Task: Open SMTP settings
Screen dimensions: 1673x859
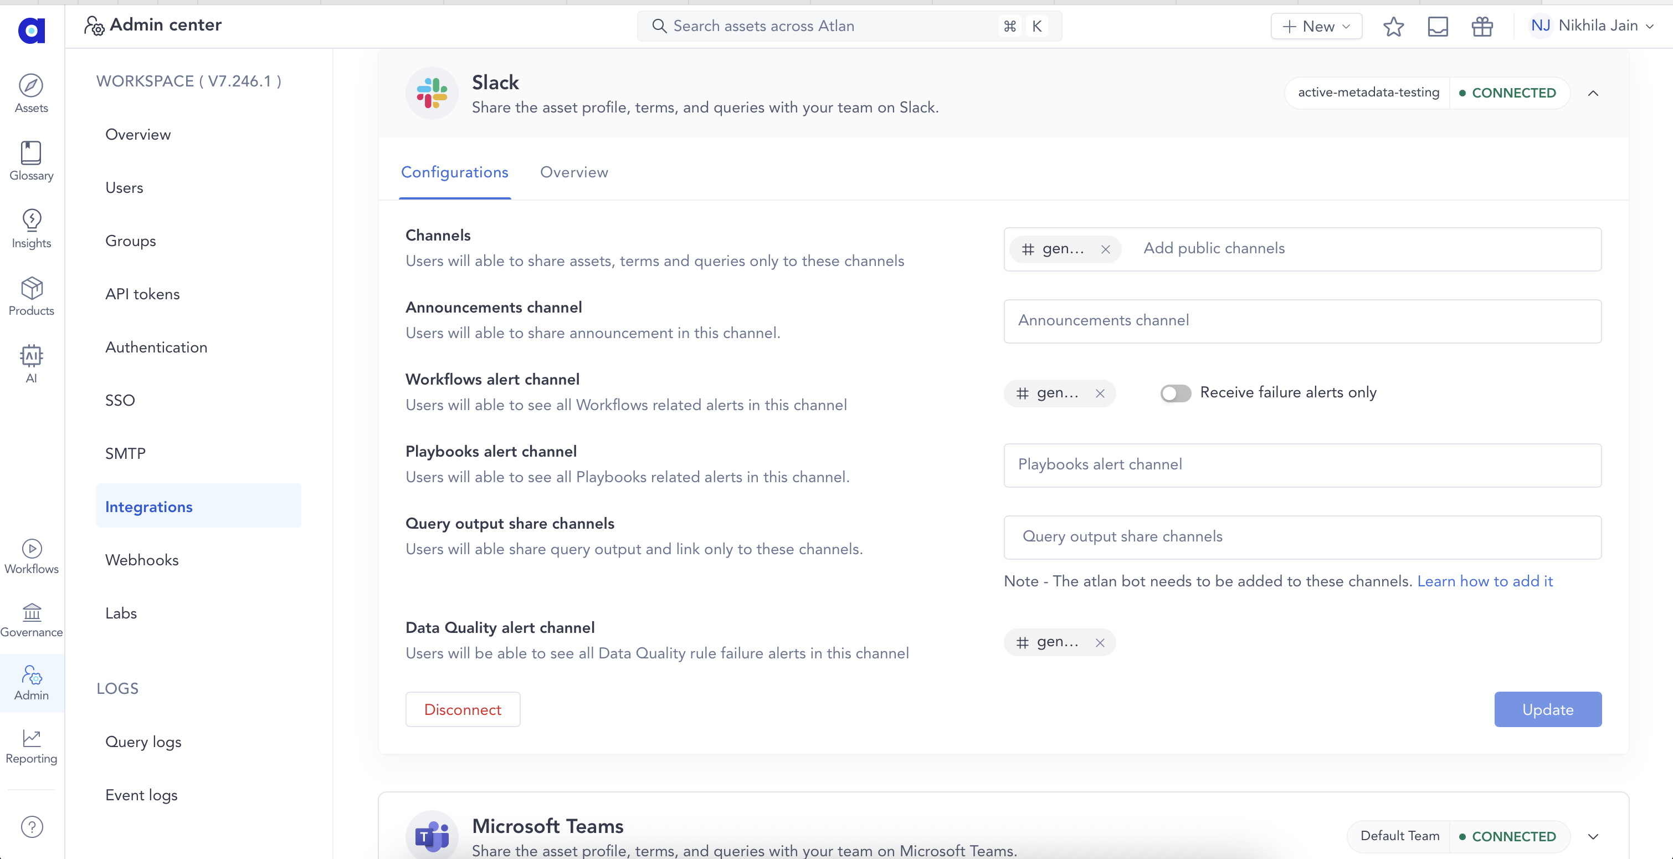Action: pyautogui.click(x=199, y=453)
